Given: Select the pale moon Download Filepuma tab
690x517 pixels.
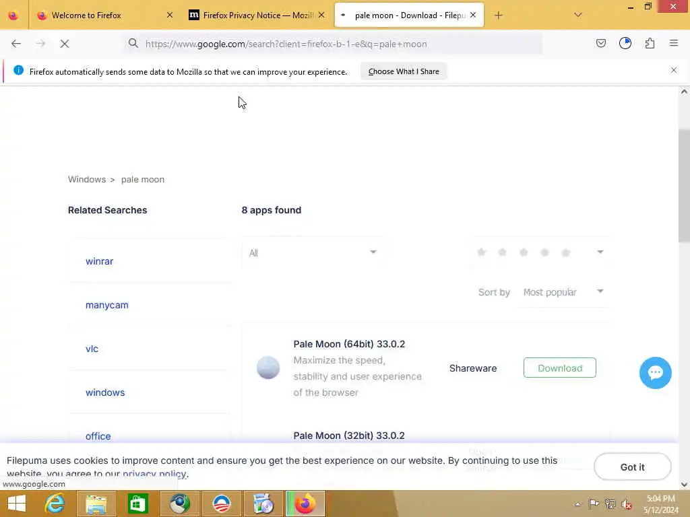Looking at the screenshot, I should click(409, 15).
